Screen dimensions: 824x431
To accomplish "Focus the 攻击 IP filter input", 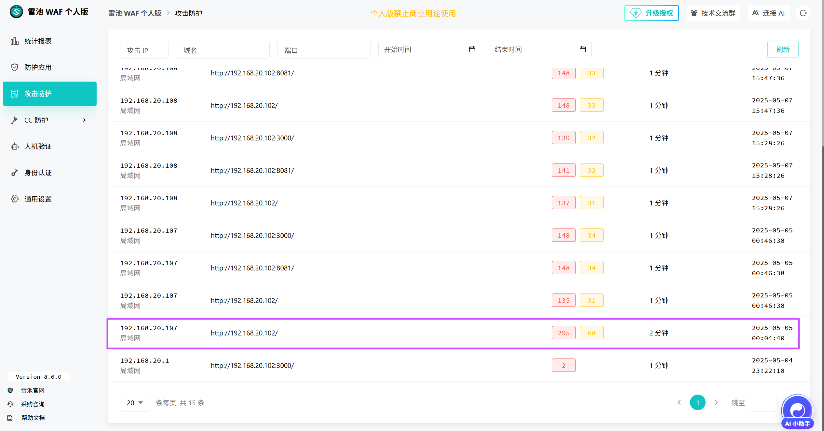I will pyautogui.click(x=144, y=50).
